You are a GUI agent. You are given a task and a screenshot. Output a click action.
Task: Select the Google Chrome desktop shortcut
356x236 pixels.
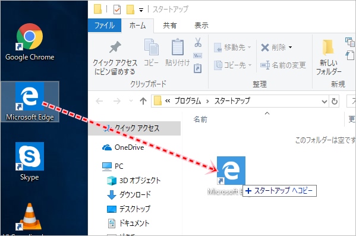click(30, 42)
